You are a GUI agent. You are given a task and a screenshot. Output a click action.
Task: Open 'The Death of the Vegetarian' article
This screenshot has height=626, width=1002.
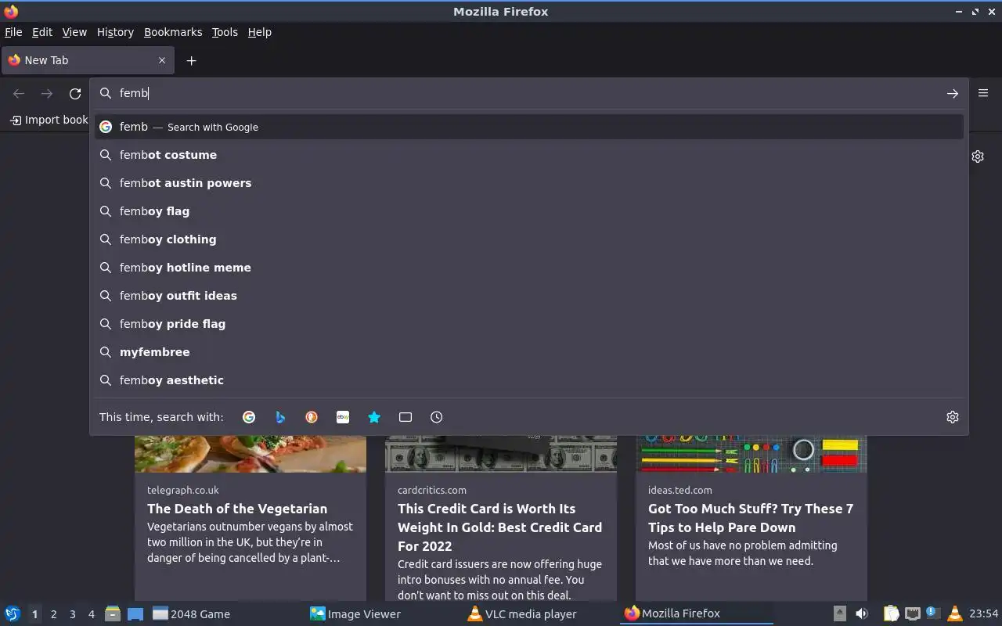[237, 509]
